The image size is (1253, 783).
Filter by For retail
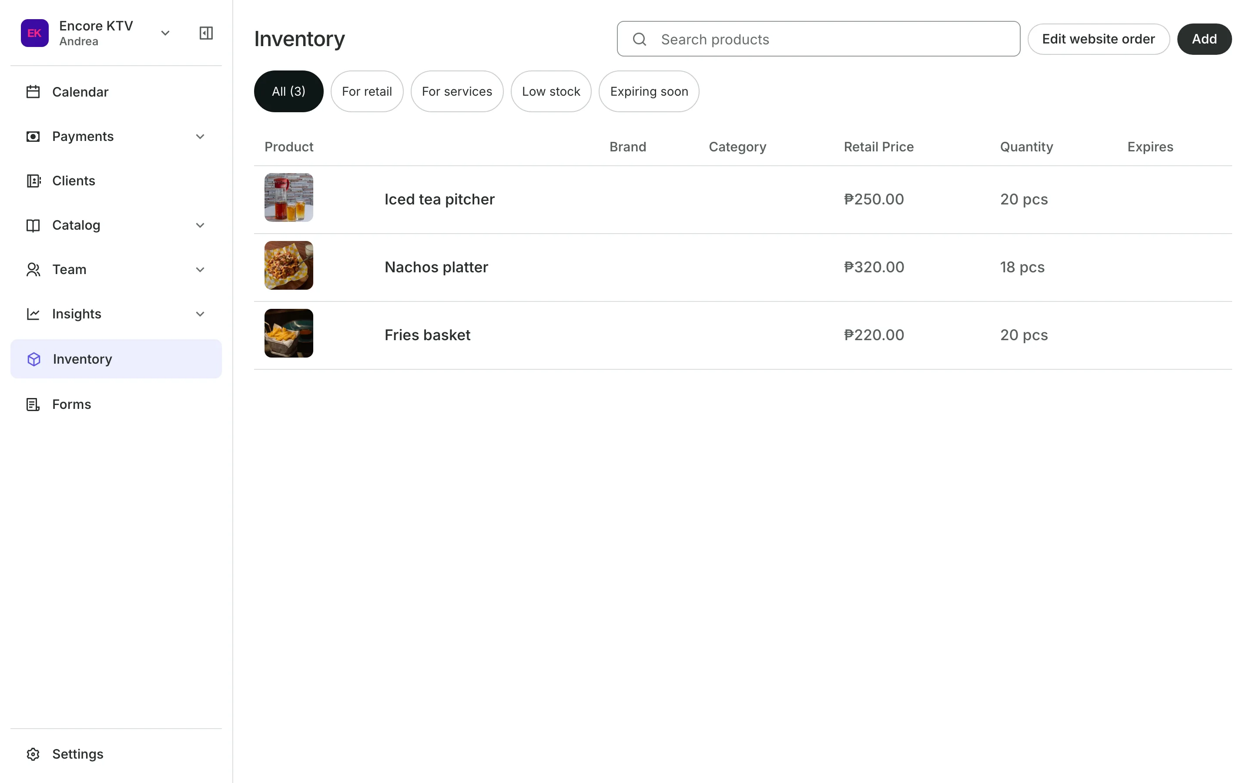(367, 91)
